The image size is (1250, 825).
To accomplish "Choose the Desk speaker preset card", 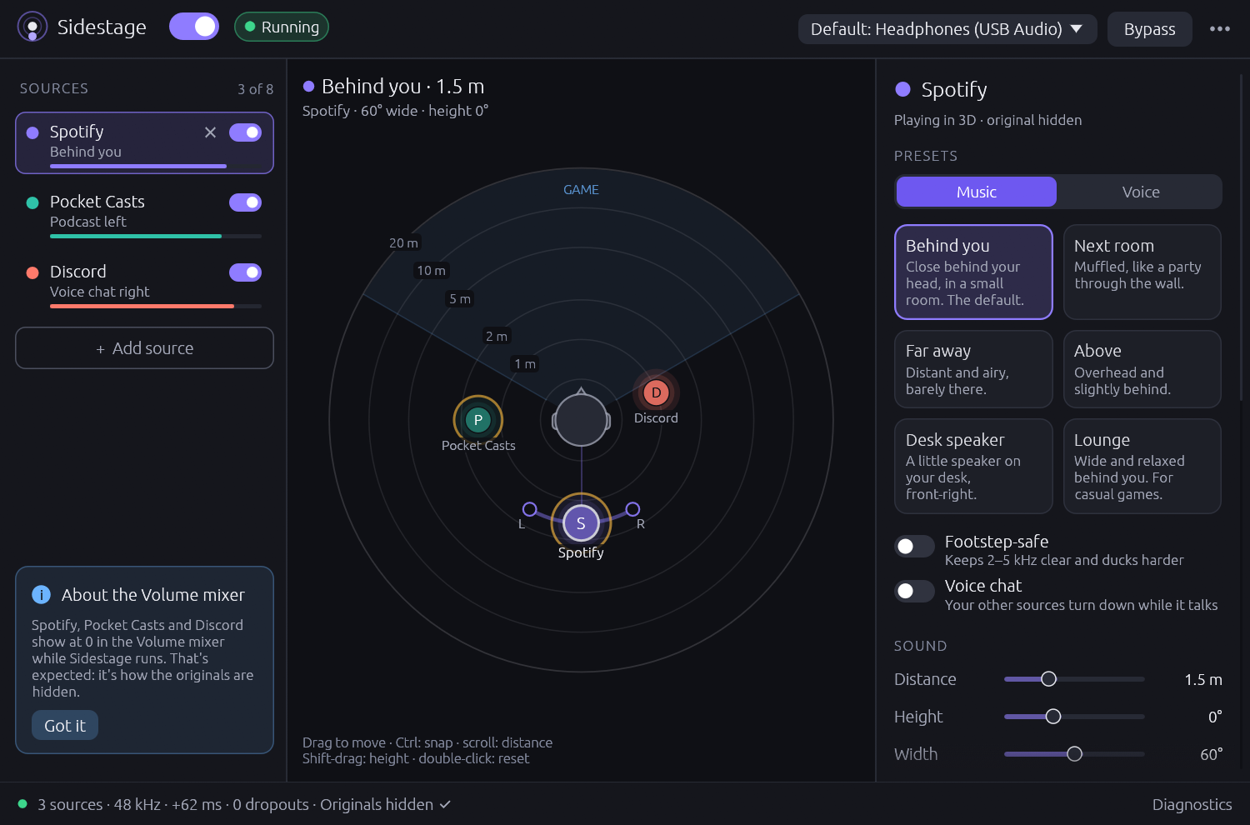I will coord(973,466).
